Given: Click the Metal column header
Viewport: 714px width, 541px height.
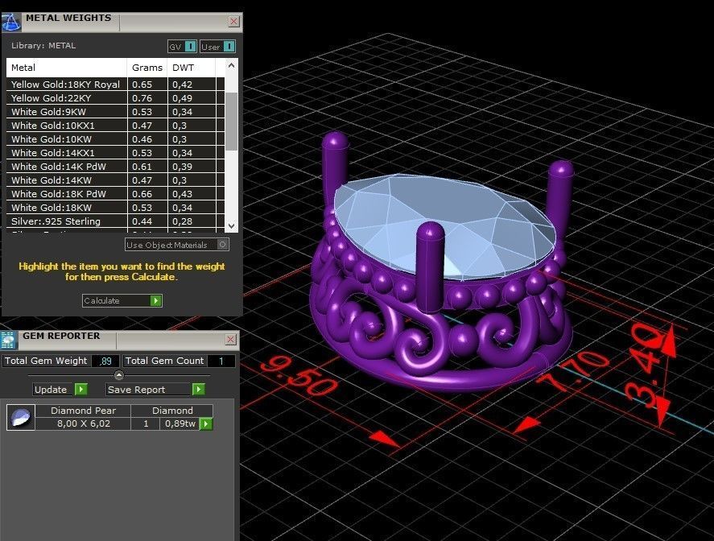Looking at the screenshot, I should [67, 68].
